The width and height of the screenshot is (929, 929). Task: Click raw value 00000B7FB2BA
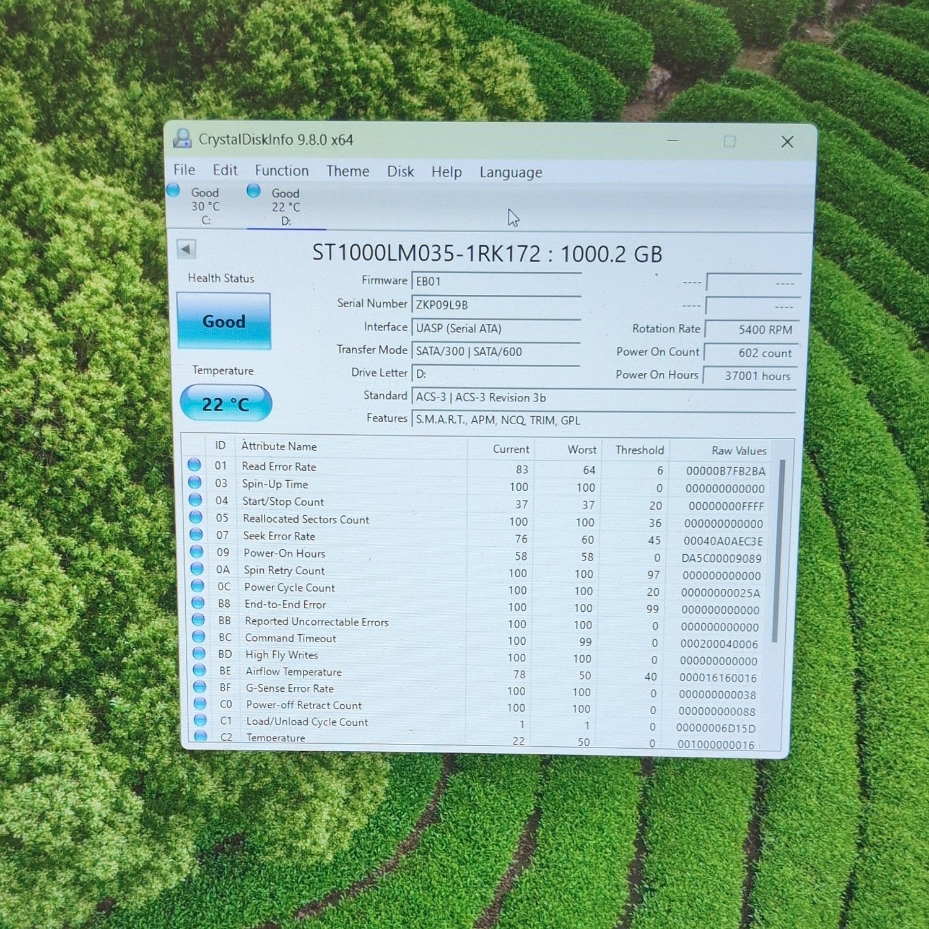[726, 471]
